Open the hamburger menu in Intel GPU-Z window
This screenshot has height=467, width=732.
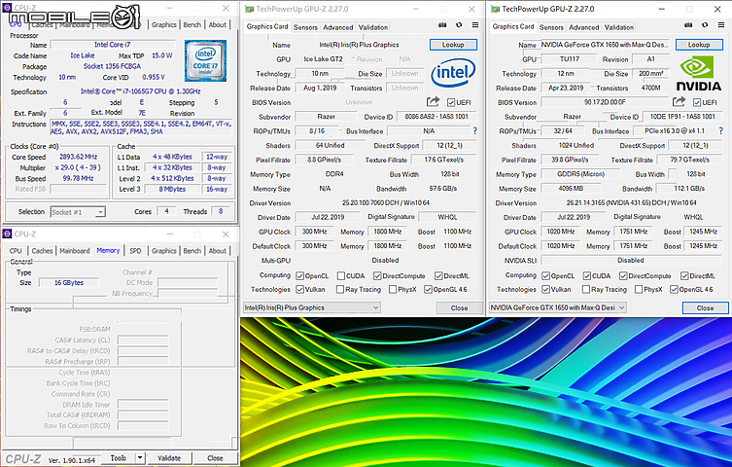pyautogui.click(x=475, y=25)
